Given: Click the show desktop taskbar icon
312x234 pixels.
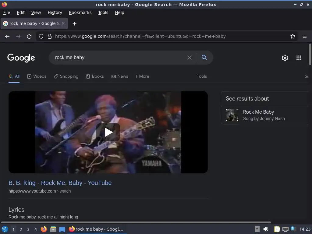Looking at the screenshot, I should click(62, 229).
